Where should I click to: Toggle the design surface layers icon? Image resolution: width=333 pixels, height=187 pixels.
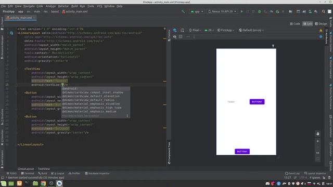pos(175,30)
